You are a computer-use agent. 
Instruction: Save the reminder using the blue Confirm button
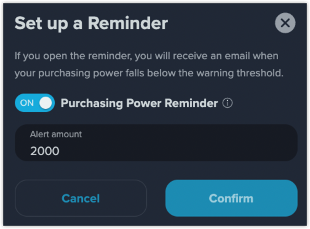point(231,198)
